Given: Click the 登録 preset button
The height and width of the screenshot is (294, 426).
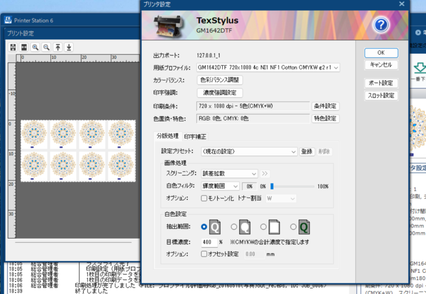Looking at the screenshot, I should pos(307,152).
